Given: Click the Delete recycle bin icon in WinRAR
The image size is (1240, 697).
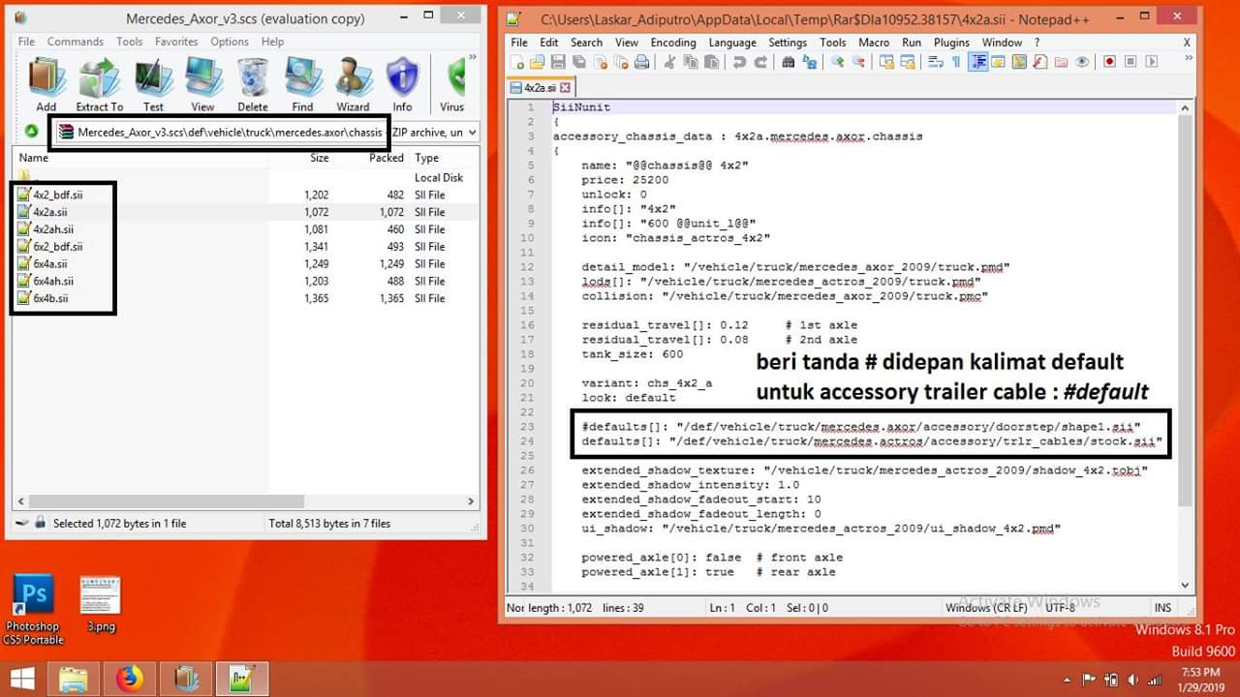Looking at the screenshot, I should (252, 84).
